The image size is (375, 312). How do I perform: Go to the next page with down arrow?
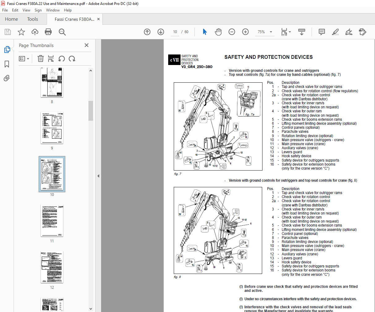point(161,32)
